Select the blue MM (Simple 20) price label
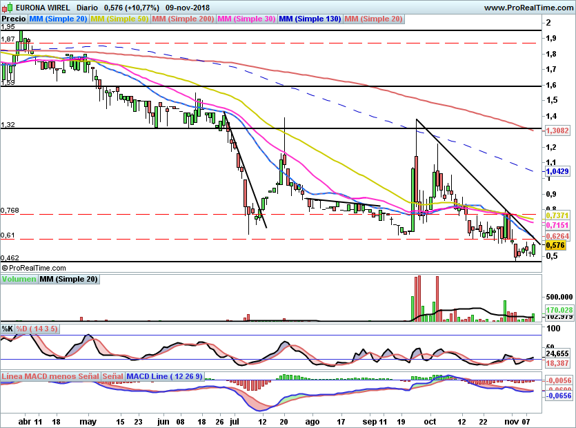This screenshot has width=576, height=428. click(58, 19)
